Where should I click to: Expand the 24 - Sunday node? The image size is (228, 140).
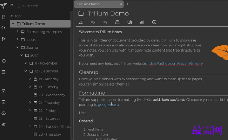tap(30, 126)
